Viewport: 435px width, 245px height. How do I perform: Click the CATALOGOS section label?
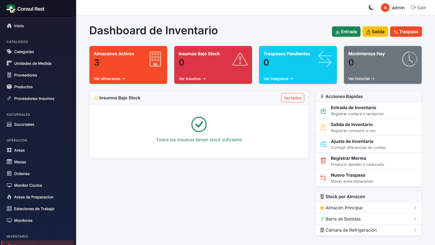click(17, 42)
